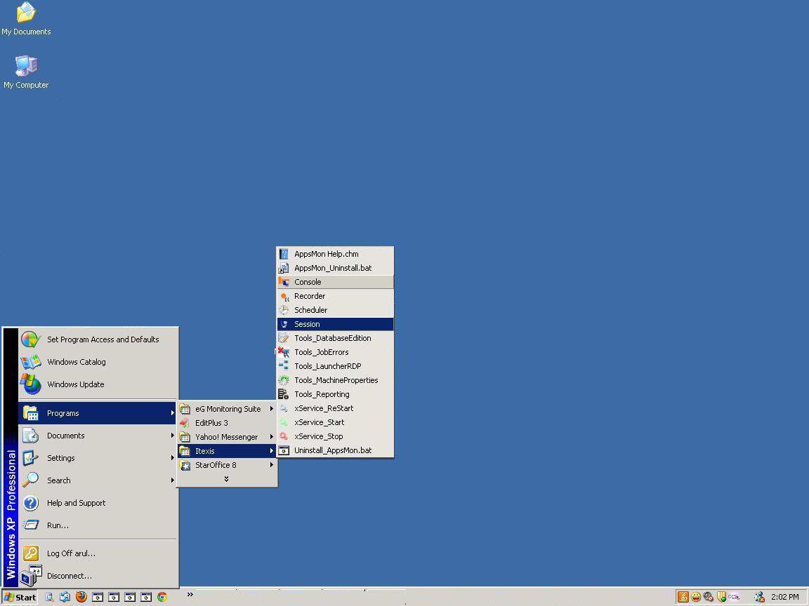Screen dimensions: 809x606
Task: Click the Uninstall_AppsMon.bat window icon
Action: [284, 450]
